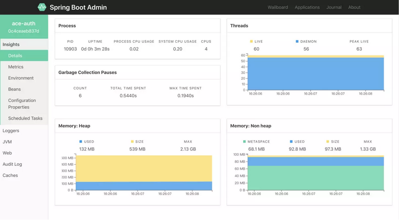Screen dimensions: 399x221
Task: Open the Applications page
Action: [x=307, y=7]
